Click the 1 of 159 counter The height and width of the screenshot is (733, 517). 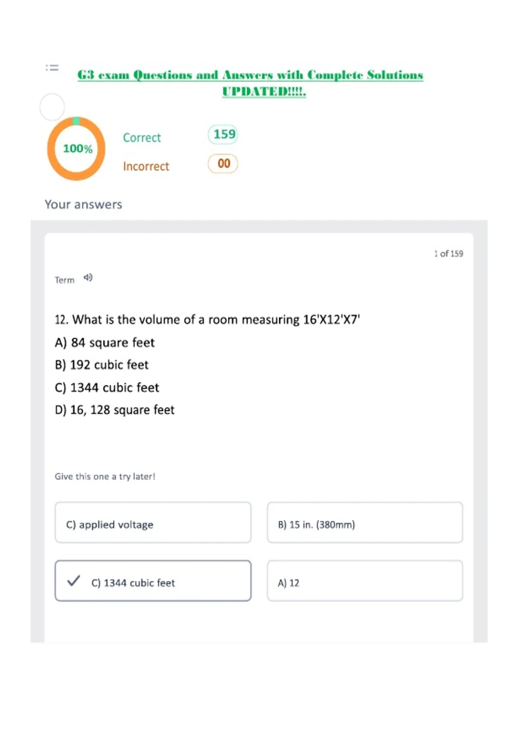click(448, 254)
